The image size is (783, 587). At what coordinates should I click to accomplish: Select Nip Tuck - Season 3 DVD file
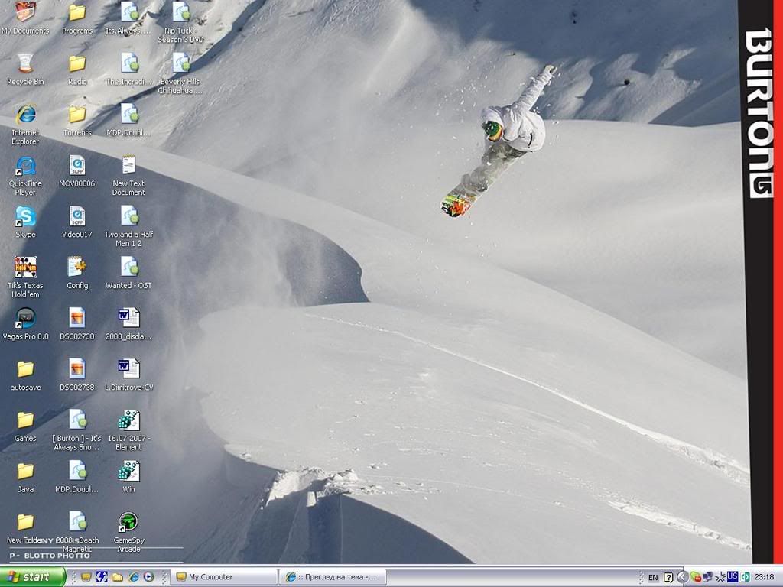(x=180, y=22)
